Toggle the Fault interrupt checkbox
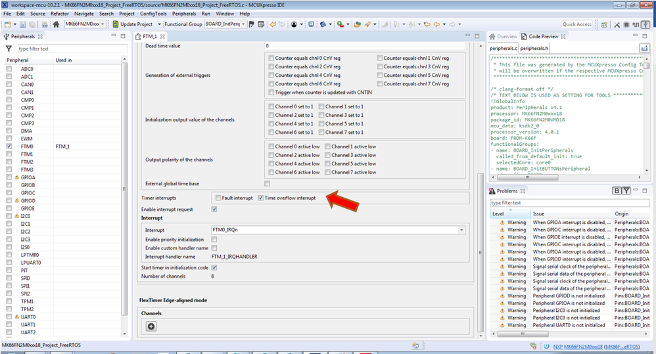Screen dimensions: 656x354 pos(218,198)
